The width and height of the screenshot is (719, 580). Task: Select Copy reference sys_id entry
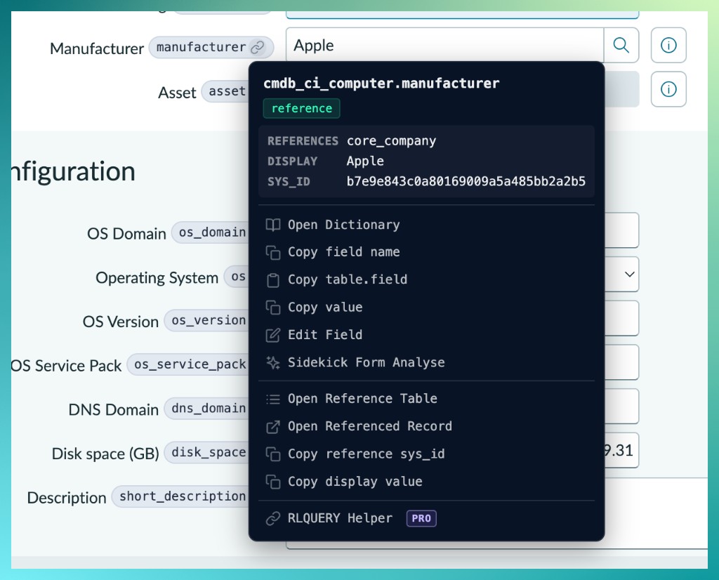click(x=426, y=454)
